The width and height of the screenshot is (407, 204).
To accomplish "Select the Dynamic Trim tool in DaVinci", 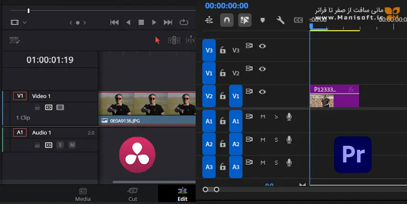I will tap(190, 40).
